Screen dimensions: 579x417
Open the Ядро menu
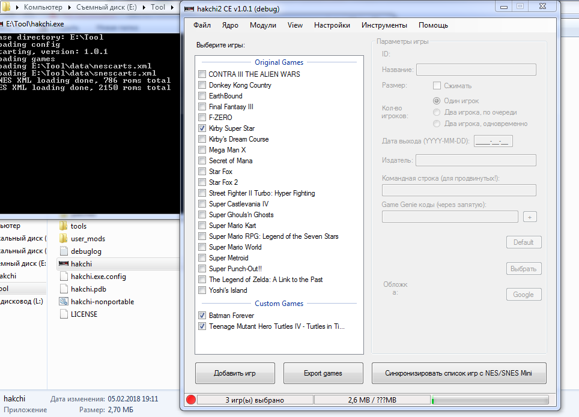click(230, 25)
